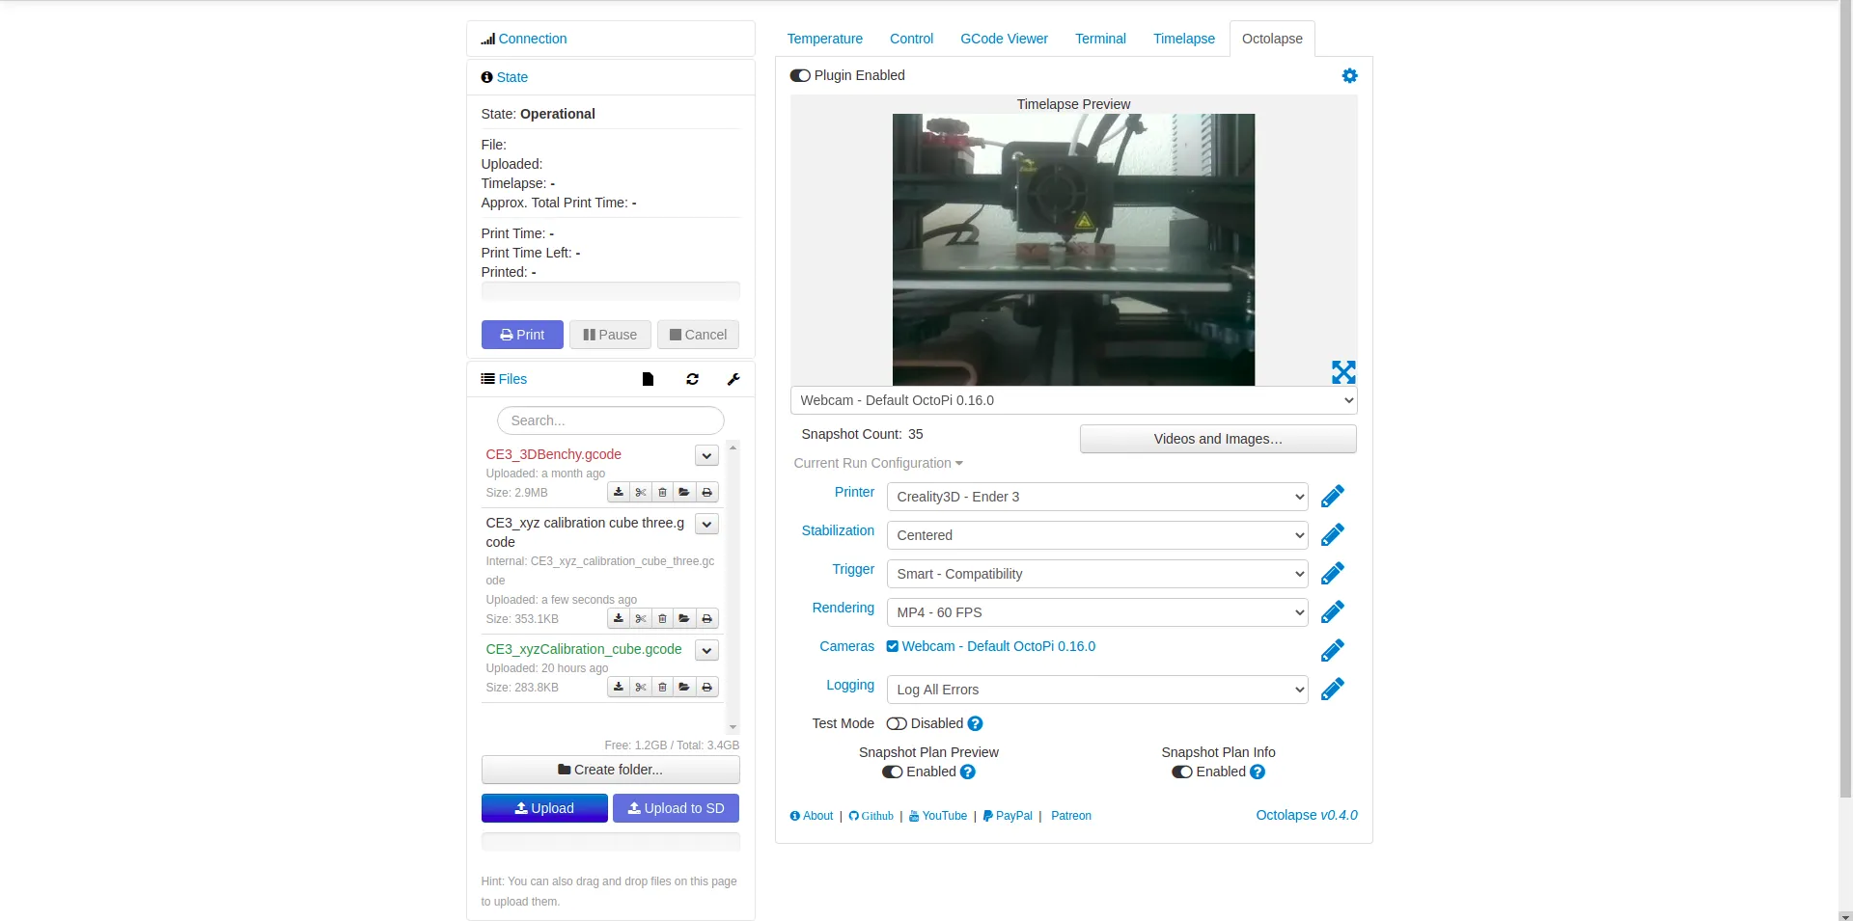Open the Trigger dropdown showing Smart - Compatibility
The height and width of the screenshot is (921, 1853).
click(x=1097, y=574)
